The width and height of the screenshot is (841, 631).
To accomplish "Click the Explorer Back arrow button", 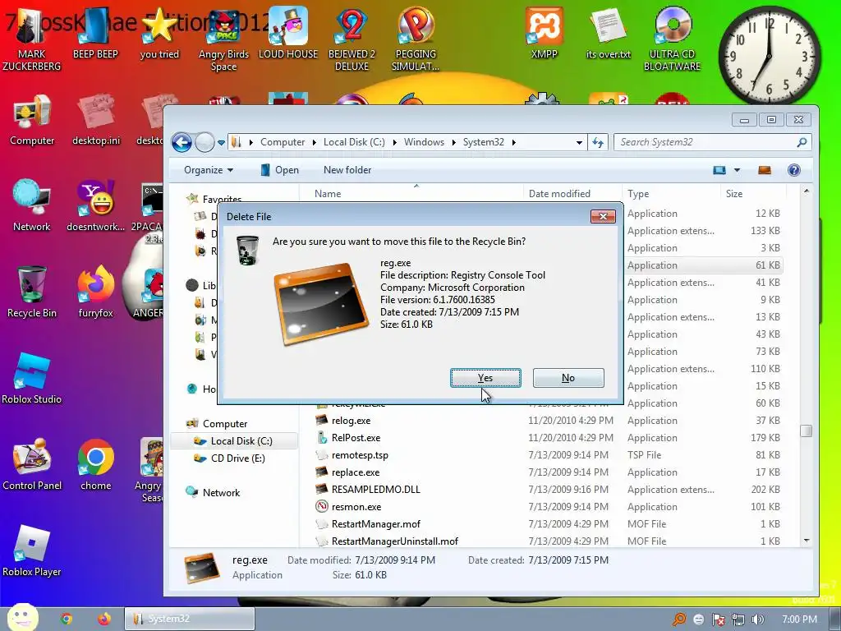I will [182, 142].
